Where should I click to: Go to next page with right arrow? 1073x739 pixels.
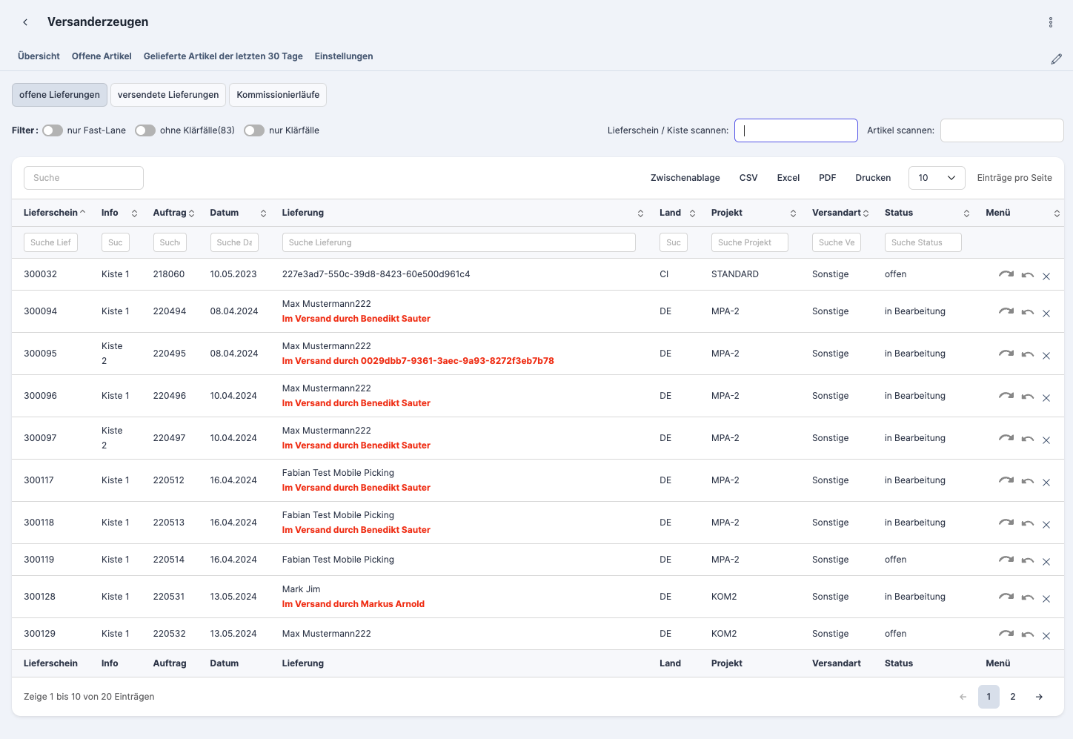[x=1039, y=697]
